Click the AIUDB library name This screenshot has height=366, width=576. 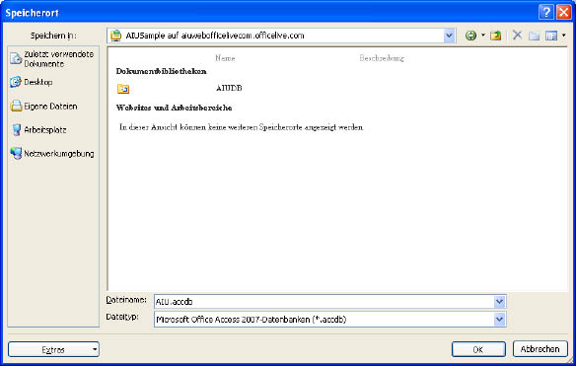pyautogui.click(x=229, y=88)
